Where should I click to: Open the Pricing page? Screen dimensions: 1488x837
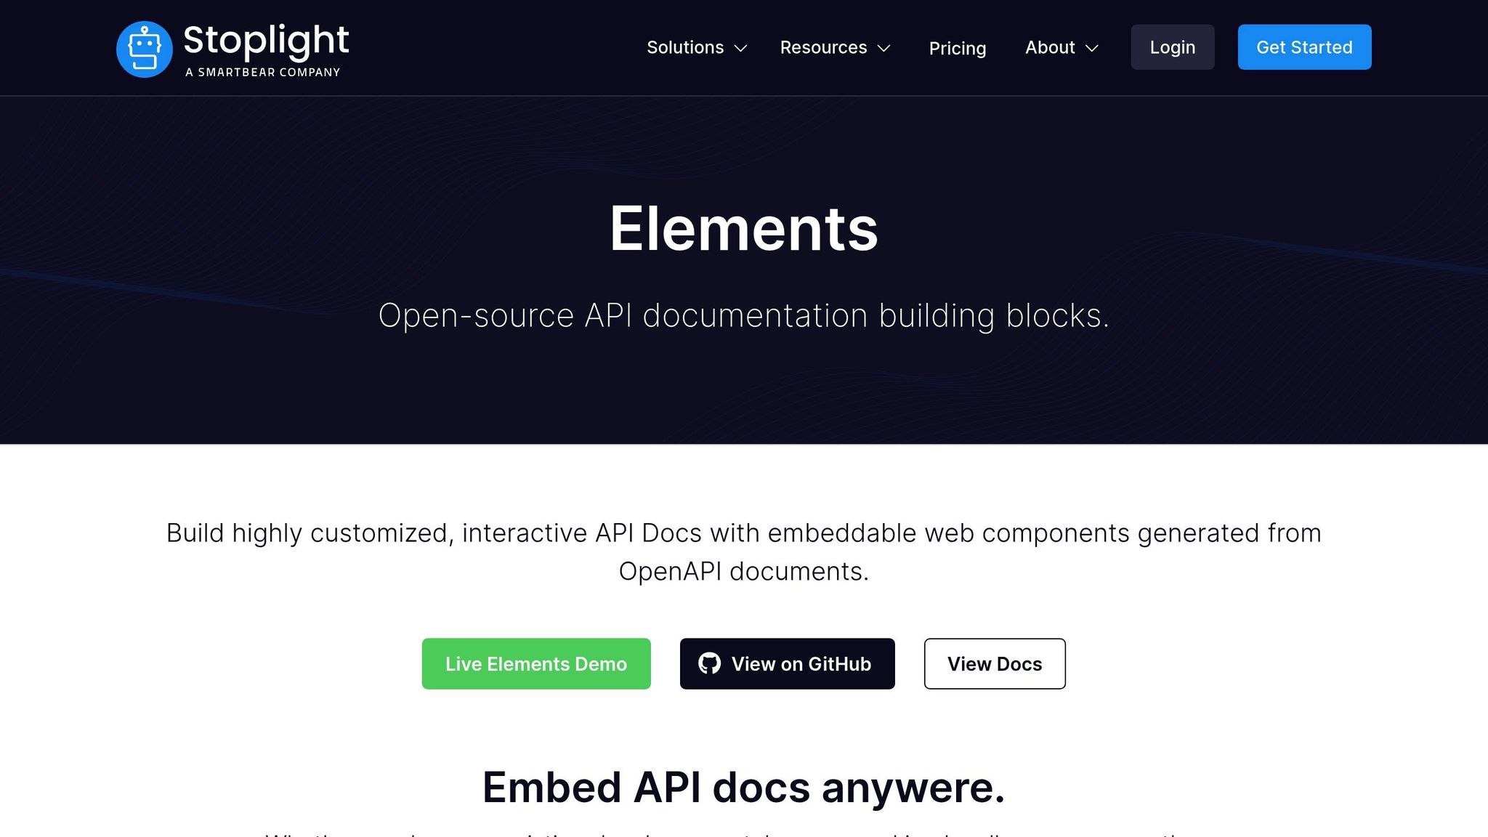(957, 48)
